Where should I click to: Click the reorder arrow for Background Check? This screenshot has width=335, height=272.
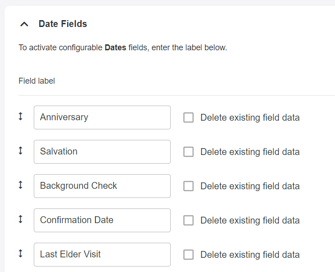tap(20, 186)
